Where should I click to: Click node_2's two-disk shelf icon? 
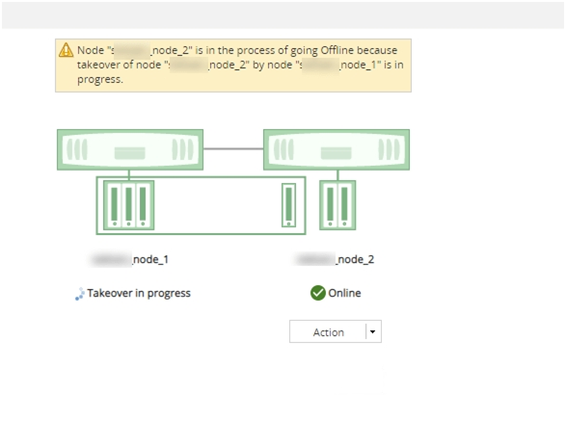coord(337,205)
